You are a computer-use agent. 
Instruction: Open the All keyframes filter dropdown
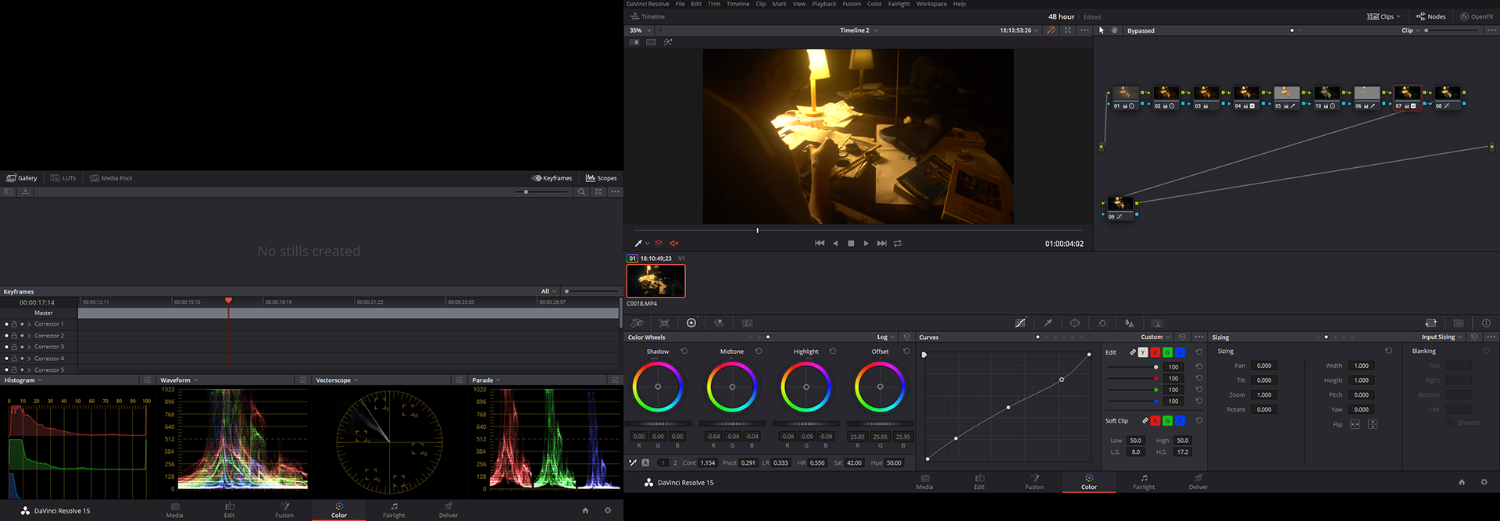[549, 291]
